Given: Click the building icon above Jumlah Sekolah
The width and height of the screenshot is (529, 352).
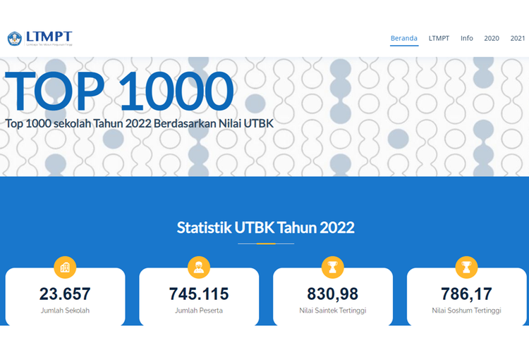Looking at the screenshot, I should click(x=65, y=267).
